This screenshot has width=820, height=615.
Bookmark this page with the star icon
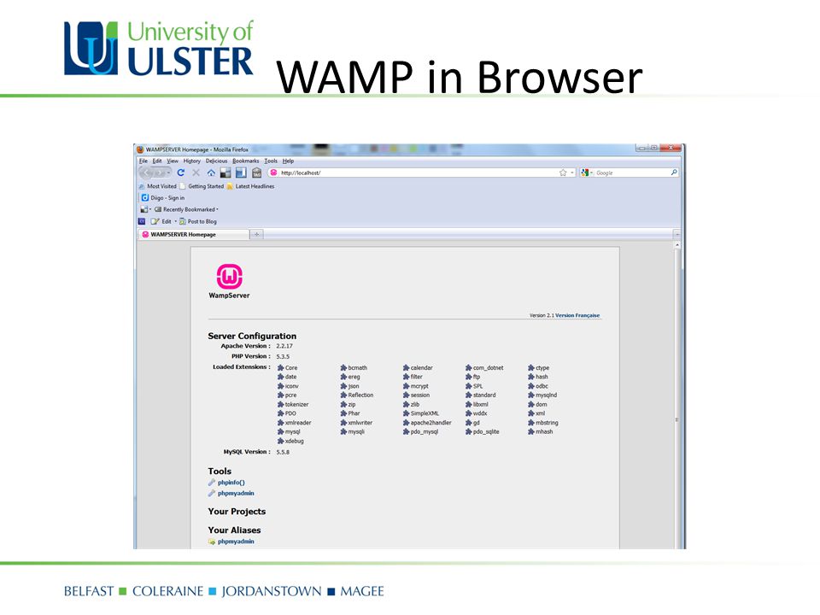(x=563, y=173)
